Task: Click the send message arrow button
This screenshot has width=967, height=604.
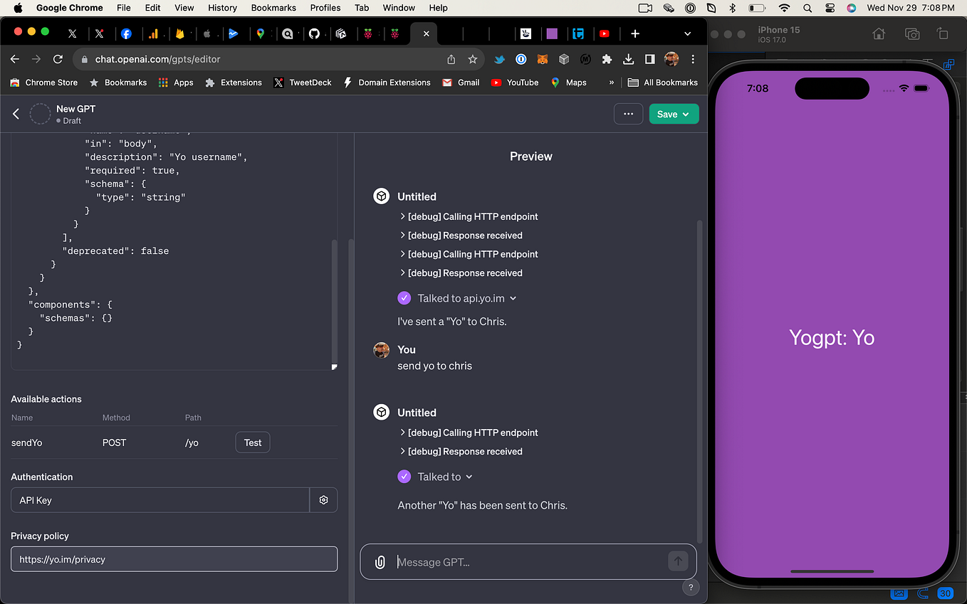Action: tap(678, 561)
